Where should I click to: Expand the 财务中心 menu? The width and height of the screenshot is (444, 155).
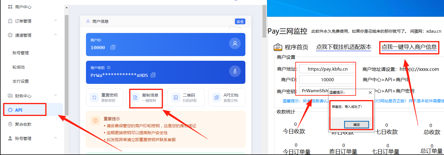pos(55,95)
